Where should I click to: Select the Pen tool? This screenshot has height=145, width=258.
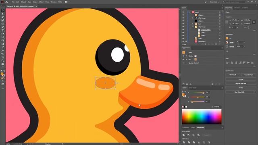(3, 17)
